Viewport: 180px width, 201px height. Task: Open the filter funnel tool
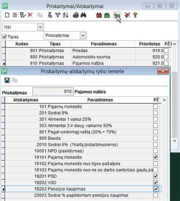(x=58, y=15)
